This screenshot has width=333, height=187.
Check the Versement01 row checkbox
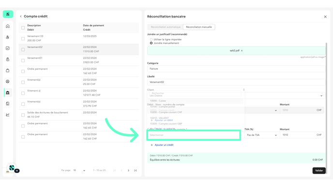tap(23, 60)
